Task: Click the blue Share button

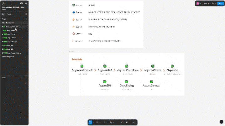Action: point(220,4)
